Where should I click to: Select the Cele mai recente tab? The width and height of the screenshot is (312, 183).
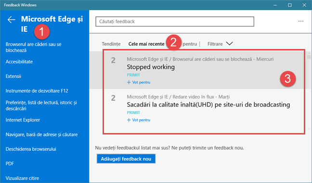(x=146, y=44)
